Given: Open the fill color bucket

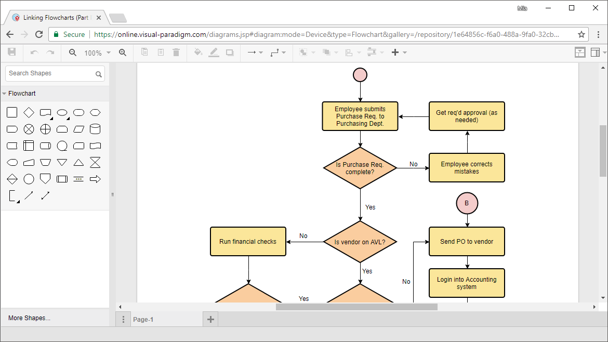Looking at the screenshot, I should point(198,52).
